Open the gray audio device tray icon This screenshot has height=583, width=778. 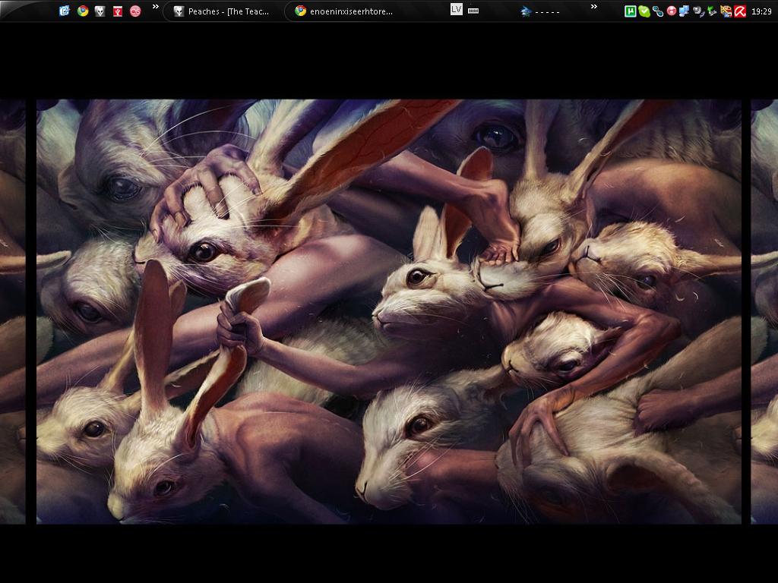699,11
